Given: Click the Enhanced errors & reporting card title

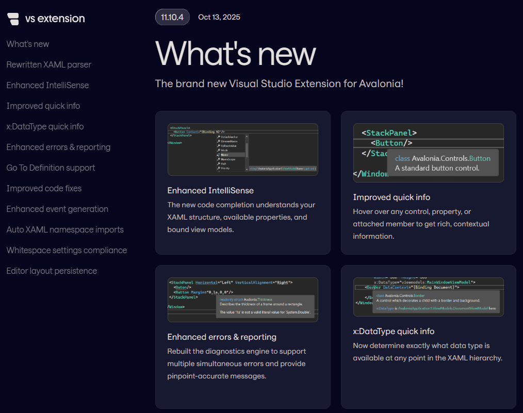Looking at the screenshot, I should pos(222,337).
